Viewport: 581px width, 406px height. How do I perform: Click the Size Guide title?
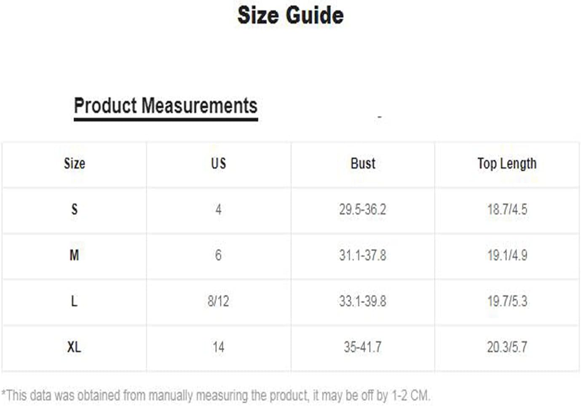pyautogui.click(x=290, y=16)
